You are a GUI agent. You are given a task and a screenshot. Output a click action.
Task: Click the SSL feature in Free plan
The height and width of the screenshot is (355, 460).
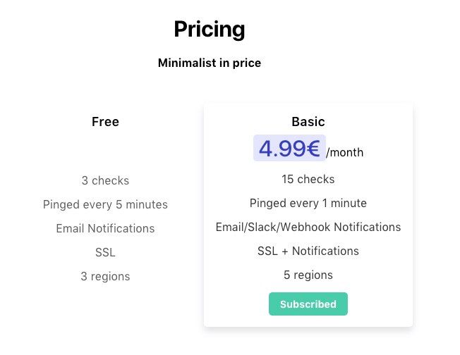[x=105, y=253]
